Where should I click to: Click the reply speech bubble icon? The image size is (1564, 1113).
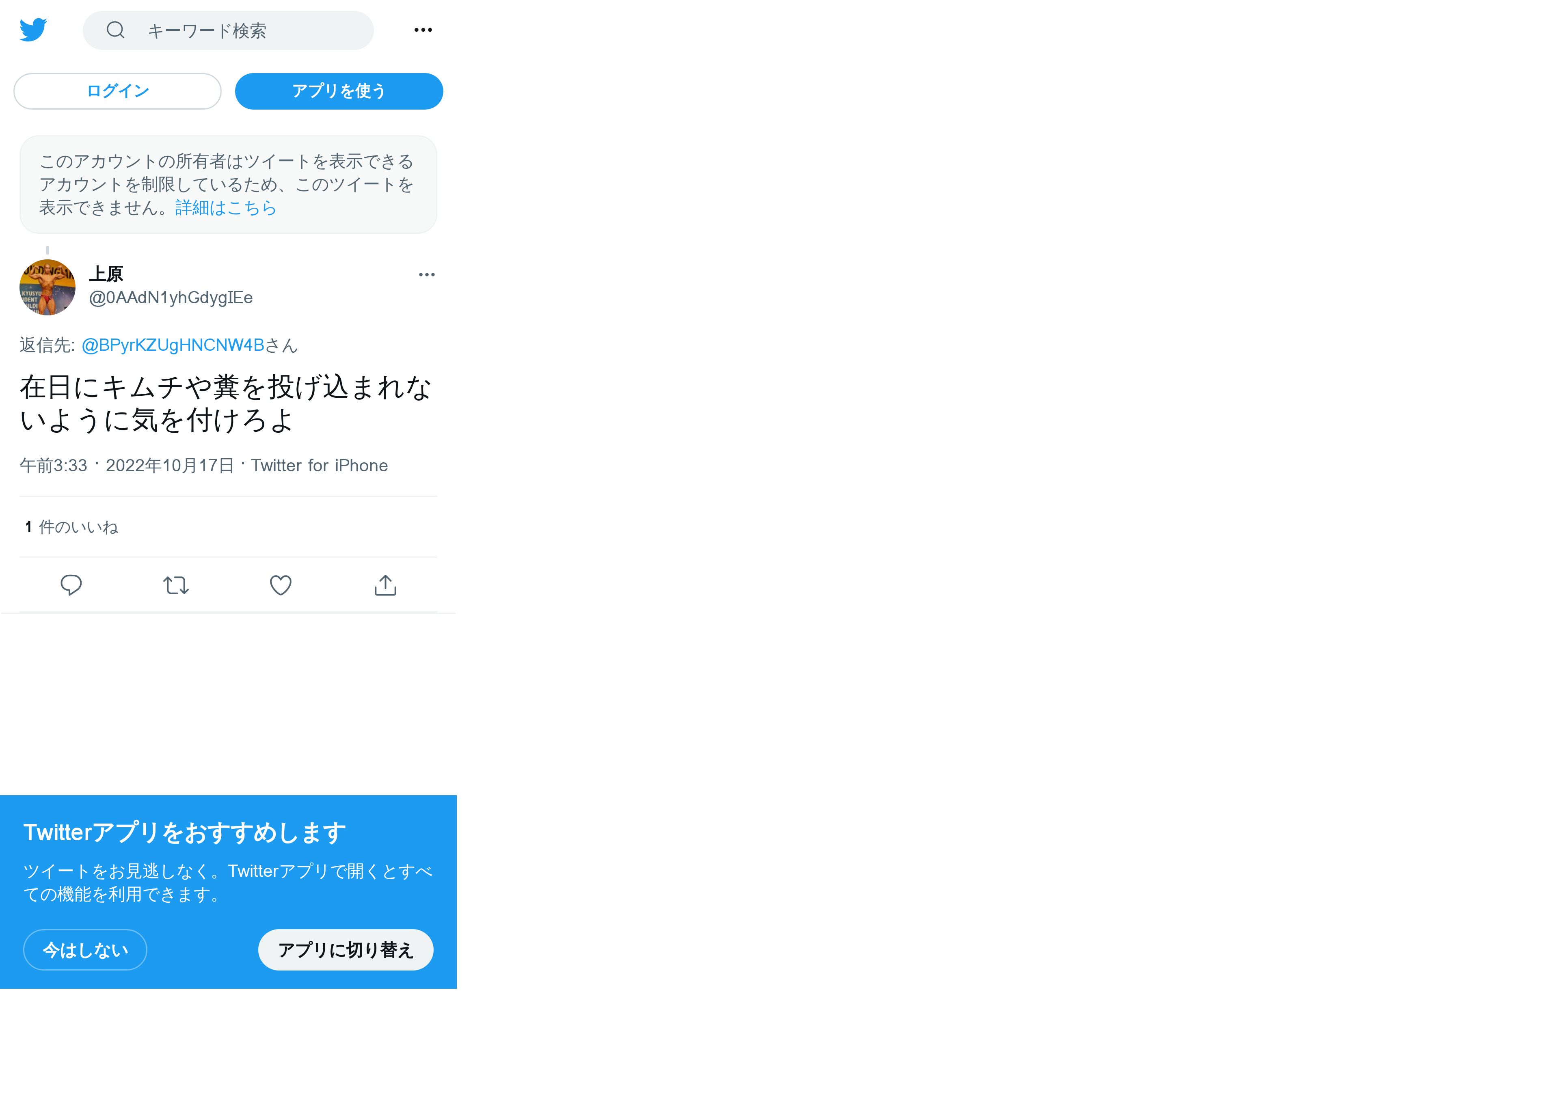pos(71,585)
